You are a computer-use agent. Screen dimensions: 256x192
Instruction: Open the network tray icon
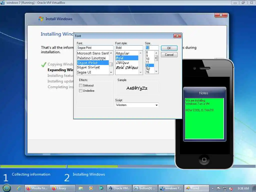click(225, 188)
